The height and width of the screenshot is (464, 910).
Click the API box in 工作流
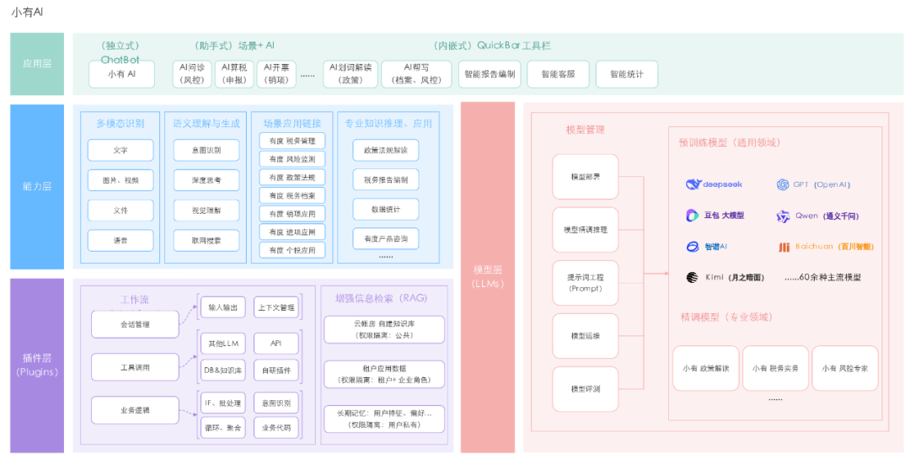[276, 344]
